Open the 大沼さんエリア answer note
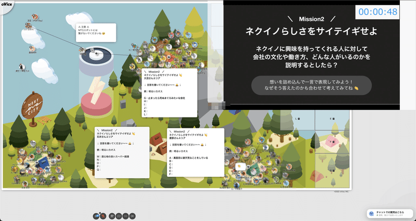The image size is (416, 221). pyautogui.click(x=170, y=93)
